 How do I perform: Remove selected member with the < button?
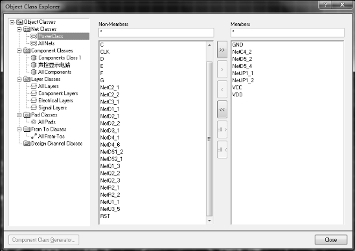click(222, 89)
